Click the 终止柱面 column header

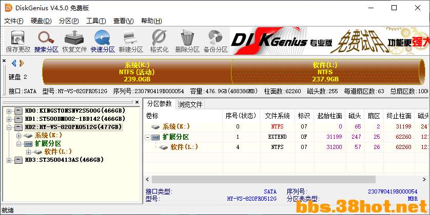[x=399, y=116]
